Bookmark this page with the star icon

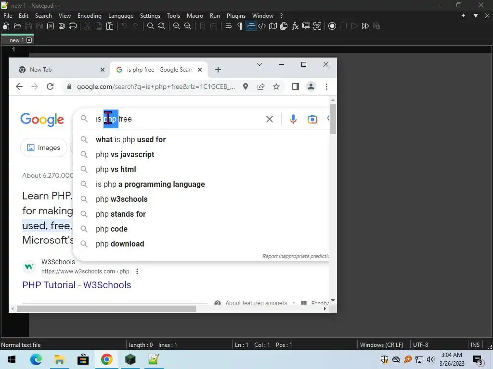pos(276,86)
